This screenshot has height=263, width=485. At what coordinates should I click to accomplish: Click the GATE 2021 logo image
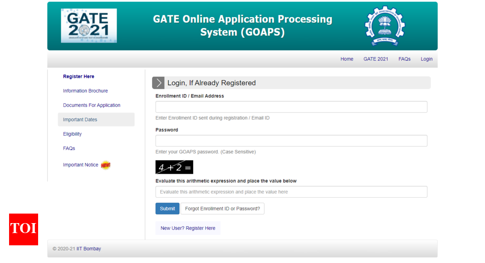(x=89, y=26)
